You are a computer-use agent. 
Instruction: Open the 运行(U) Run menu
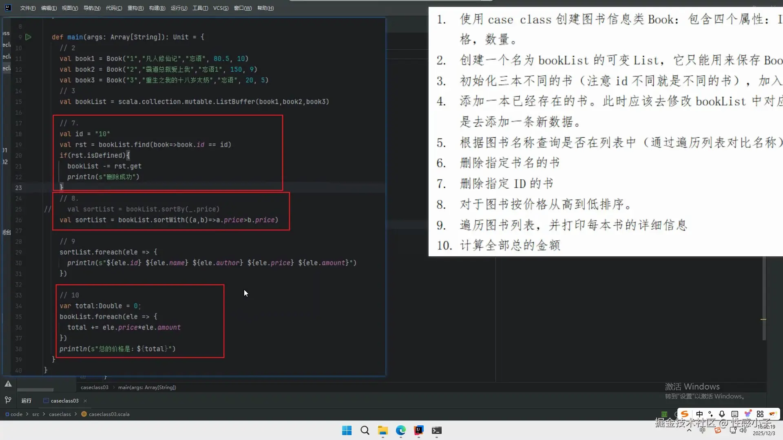click(x=179, y=8)
